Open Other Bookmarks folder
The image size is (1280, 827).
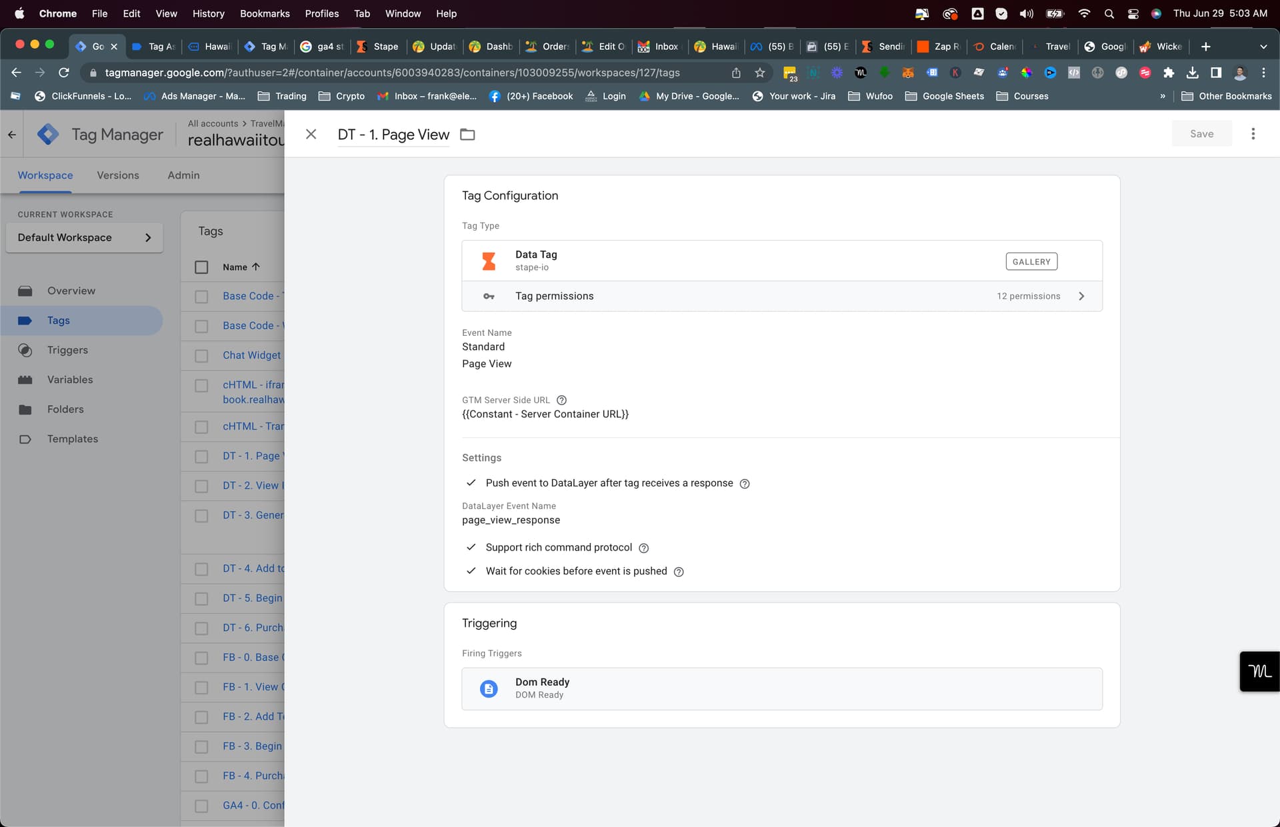click(x=1226, y=96)
